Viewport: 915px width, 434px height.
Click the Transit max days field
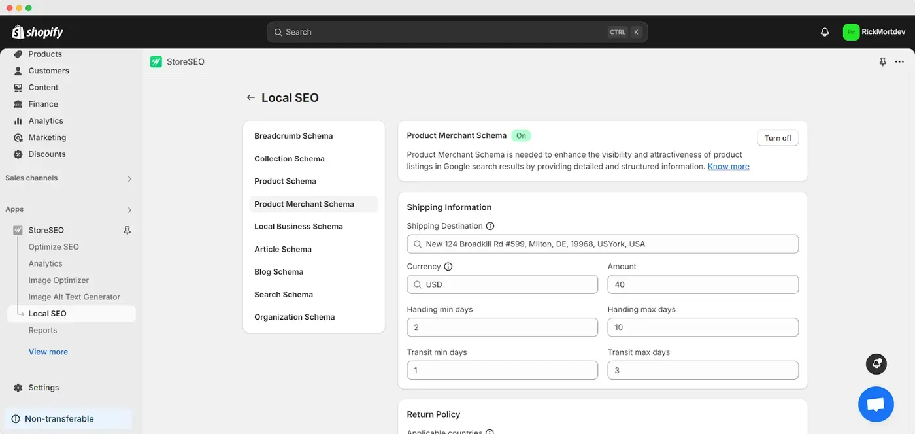[x=703, y=370]
